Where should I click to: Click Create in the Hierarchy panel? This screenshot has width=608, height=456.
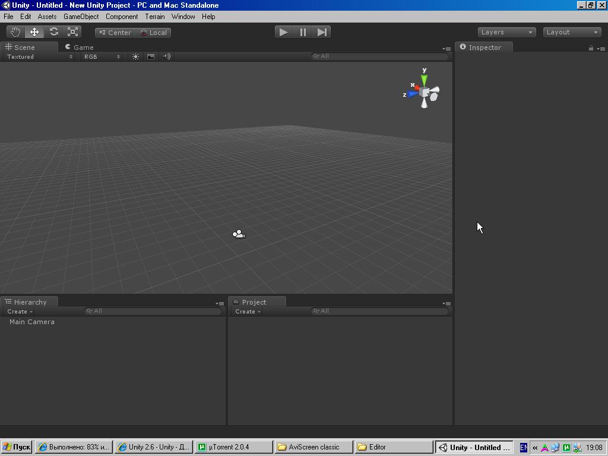point(20,311)
